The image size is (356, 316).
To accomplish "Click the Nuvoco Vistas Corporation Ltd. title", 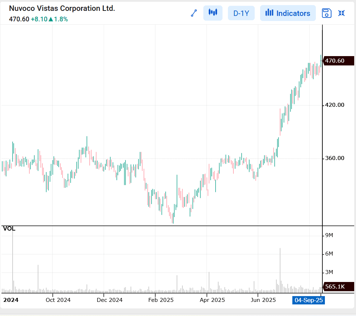I will [x=62, y=8].
